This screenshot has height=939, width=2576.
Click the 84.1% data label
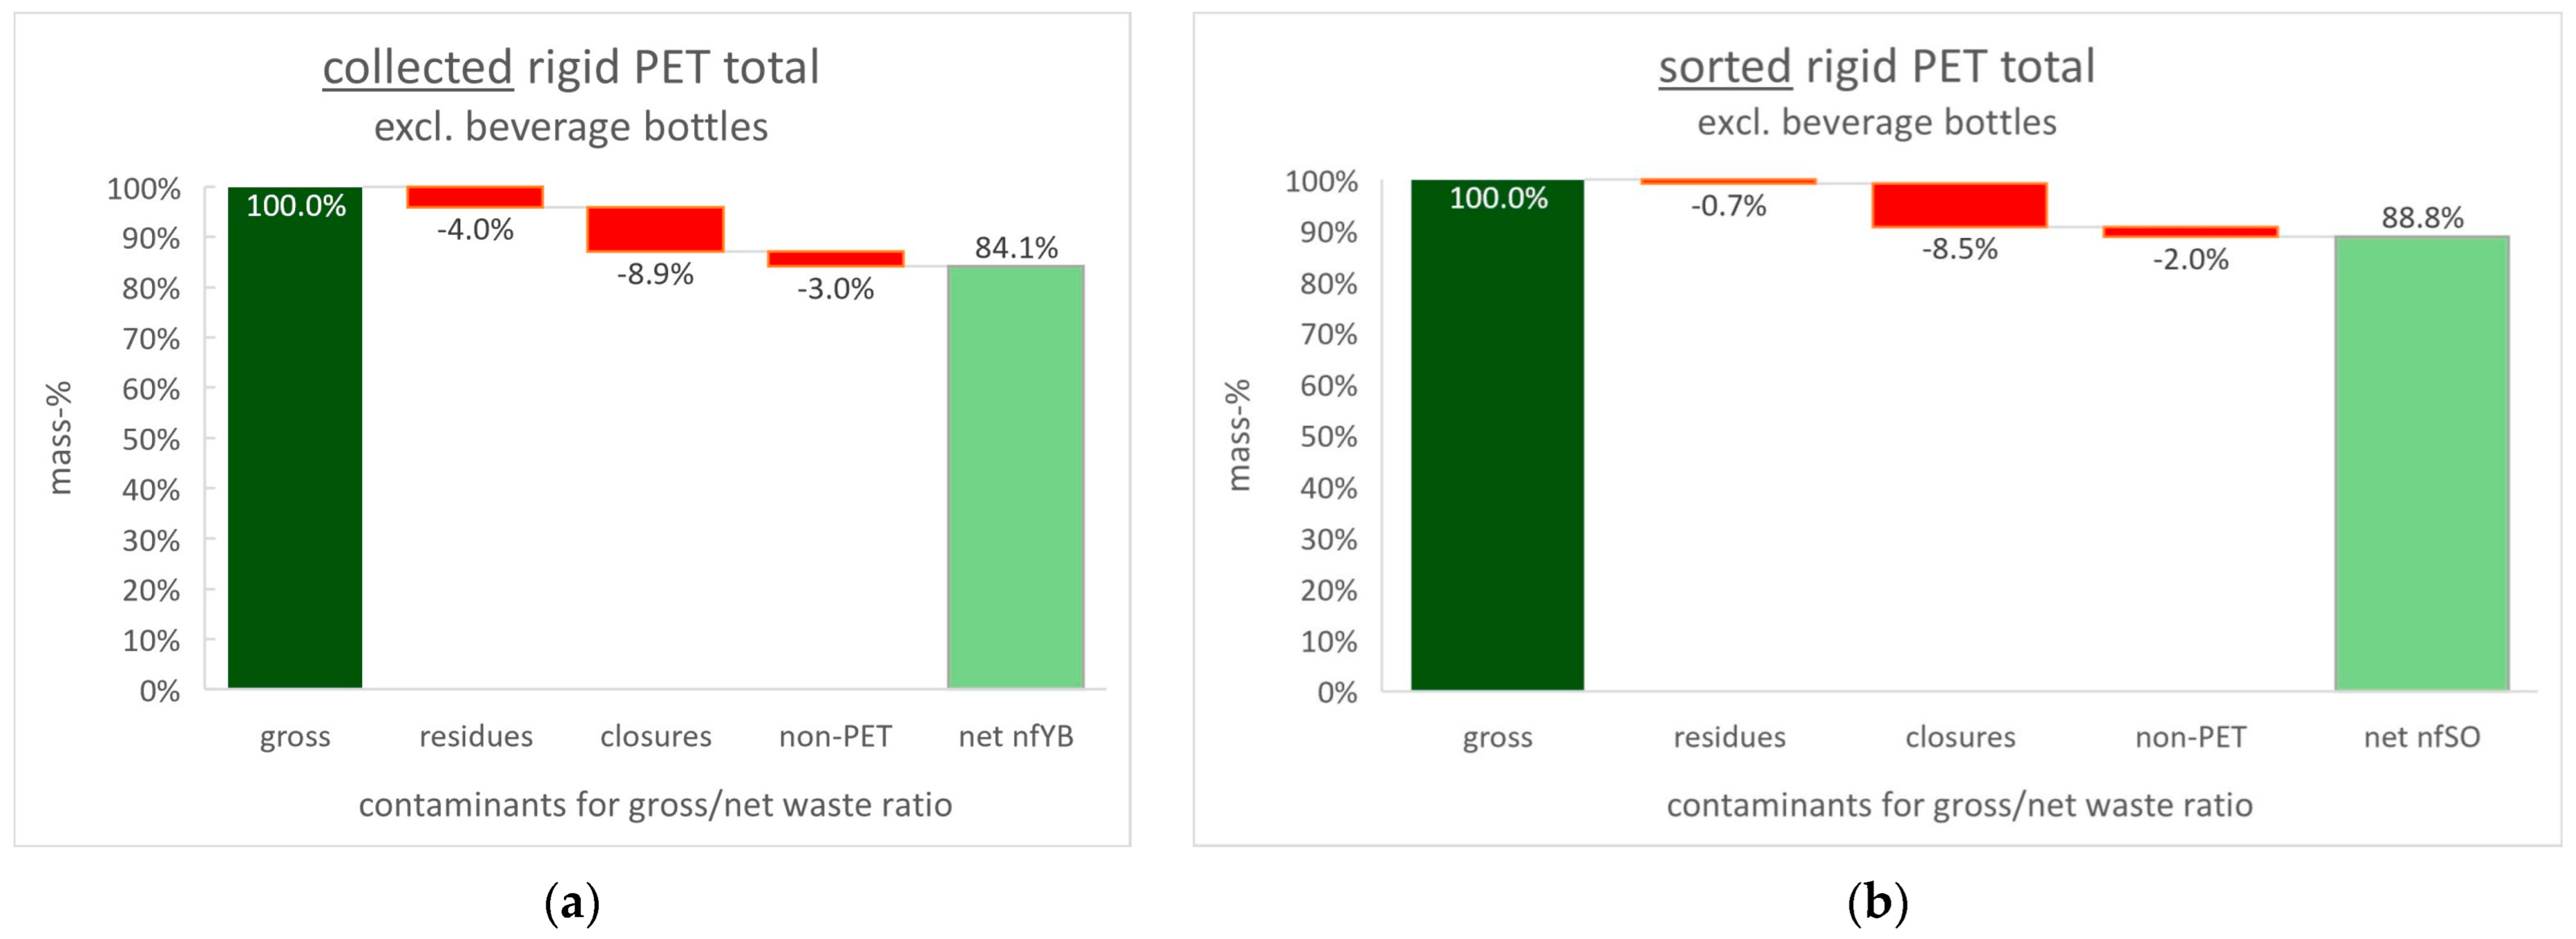(1016, 248)
